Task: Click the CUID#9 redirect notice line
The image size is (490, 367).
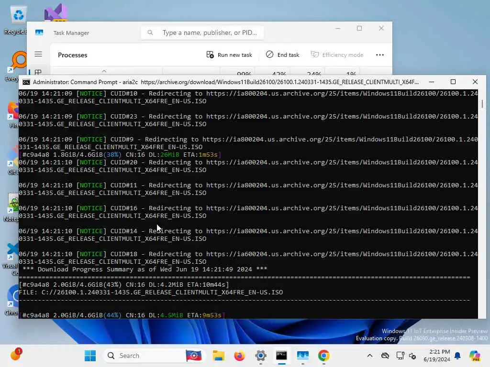Action: [248, 143]
